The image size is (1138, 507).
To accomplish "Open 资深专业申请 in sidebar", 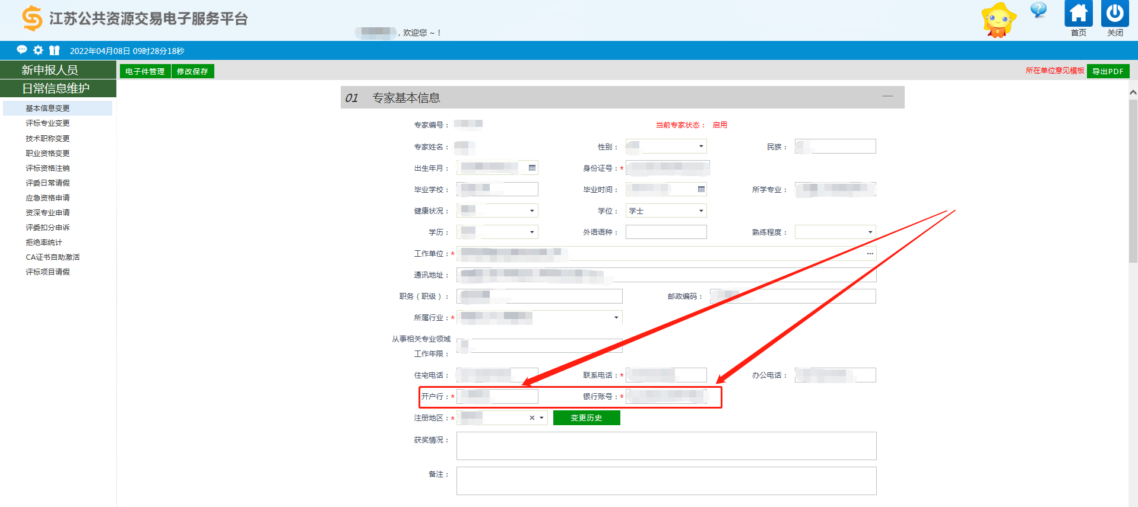I will coord(47,212).
